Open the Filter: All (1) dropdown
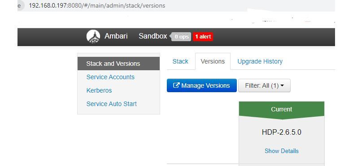This screenshot has width=344, height=166. tap(264, 85)
